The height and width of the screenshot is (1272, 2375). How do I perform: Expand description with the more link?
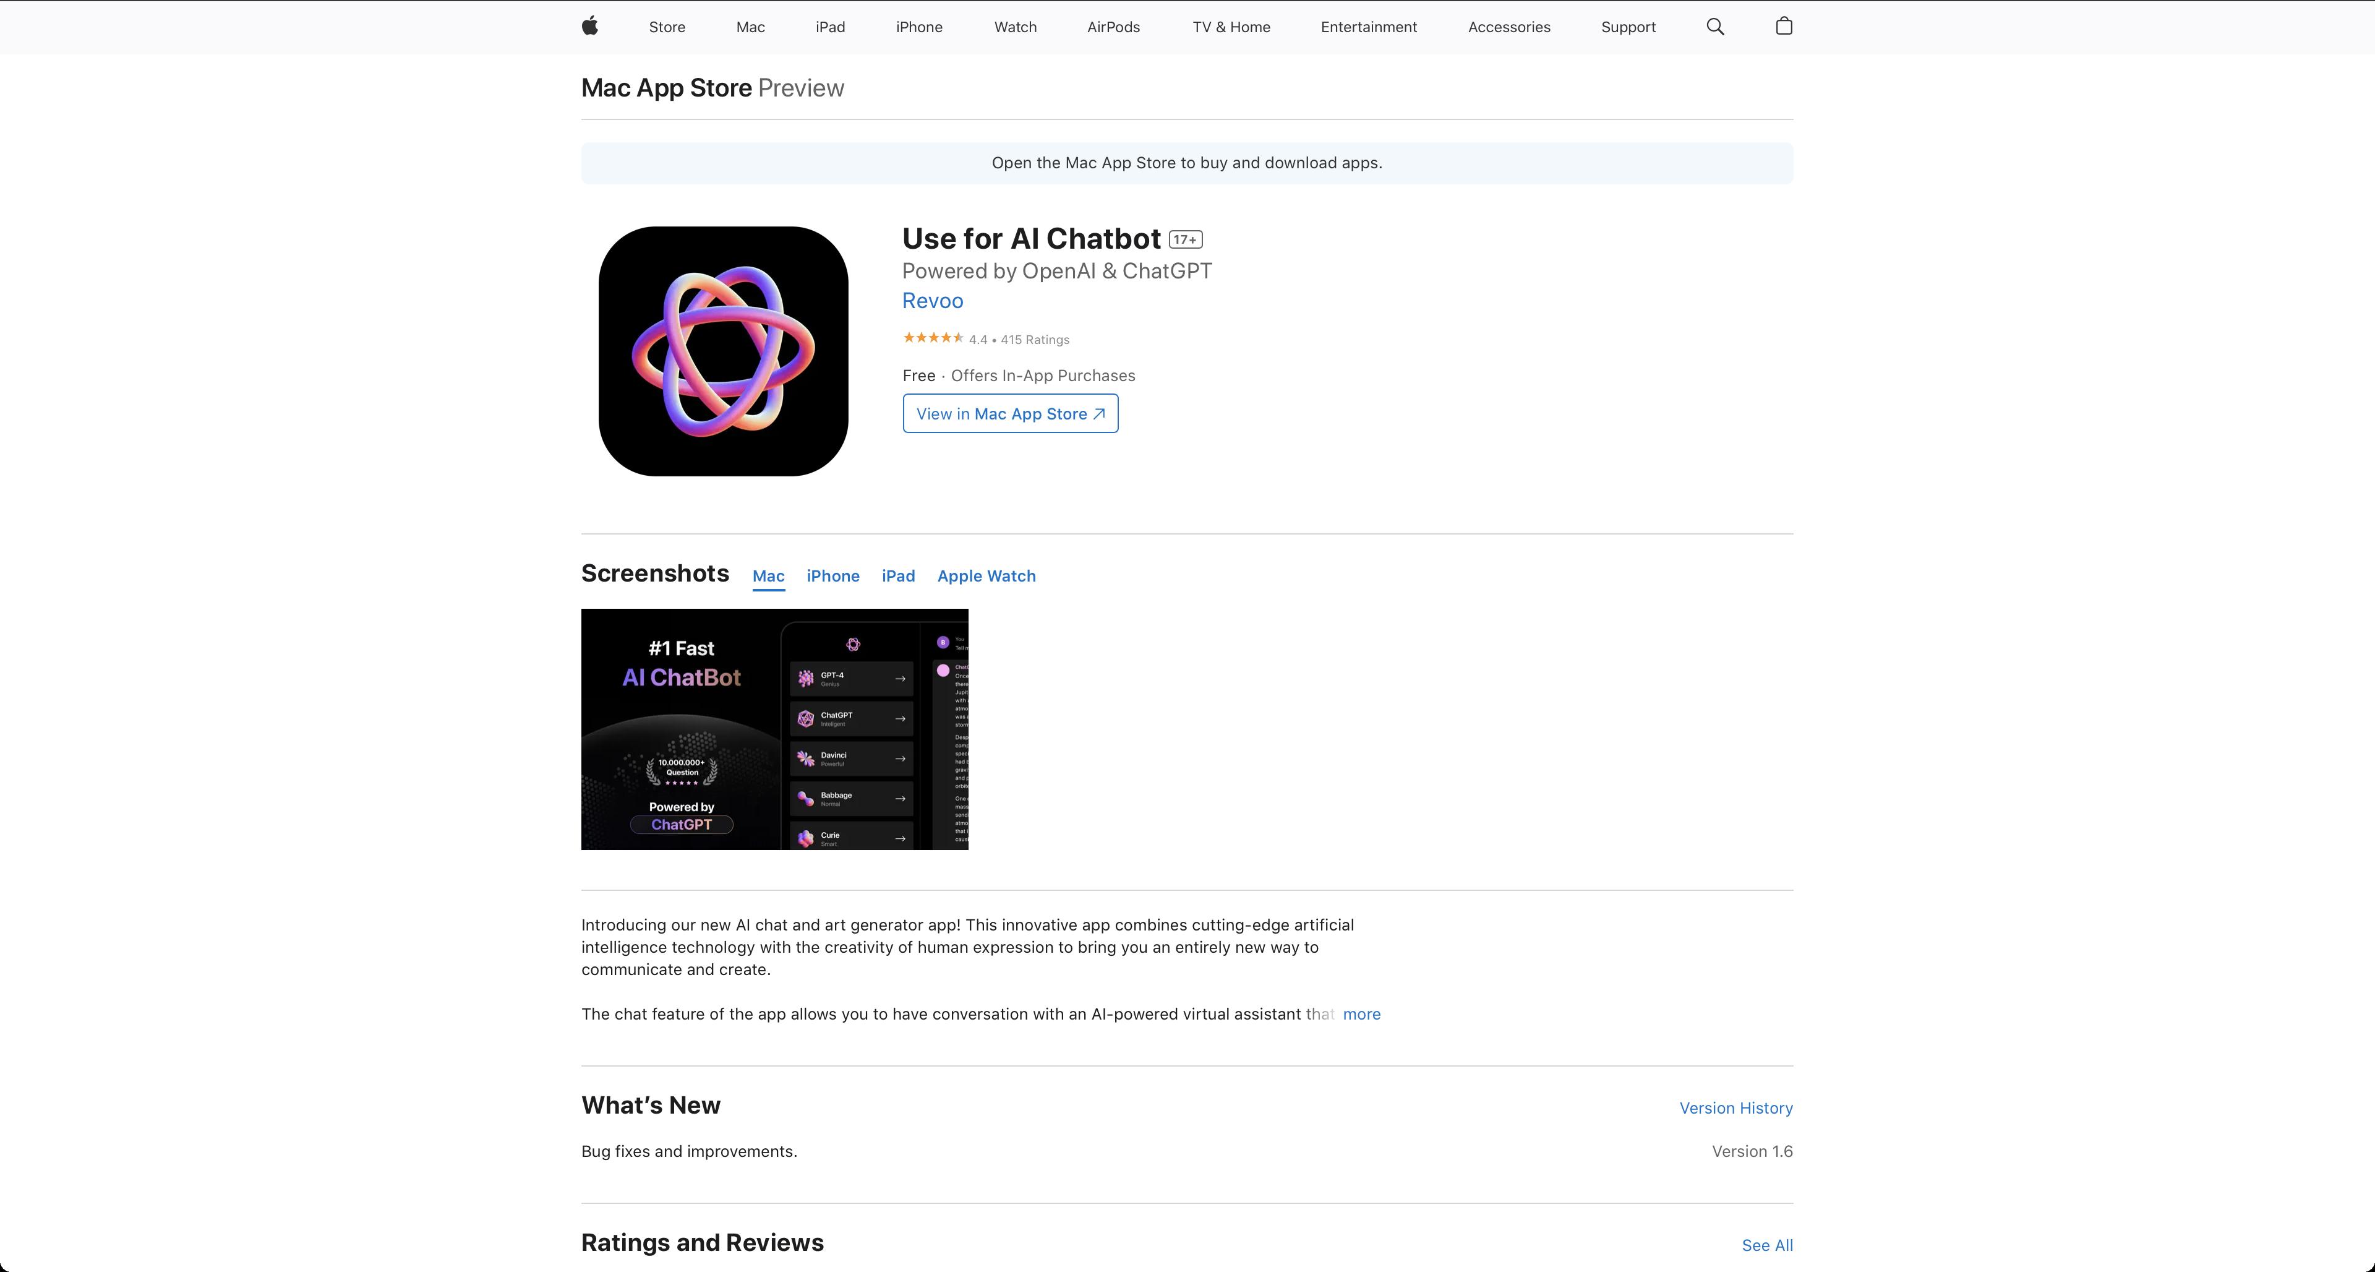click(x=1361, y=1014)
